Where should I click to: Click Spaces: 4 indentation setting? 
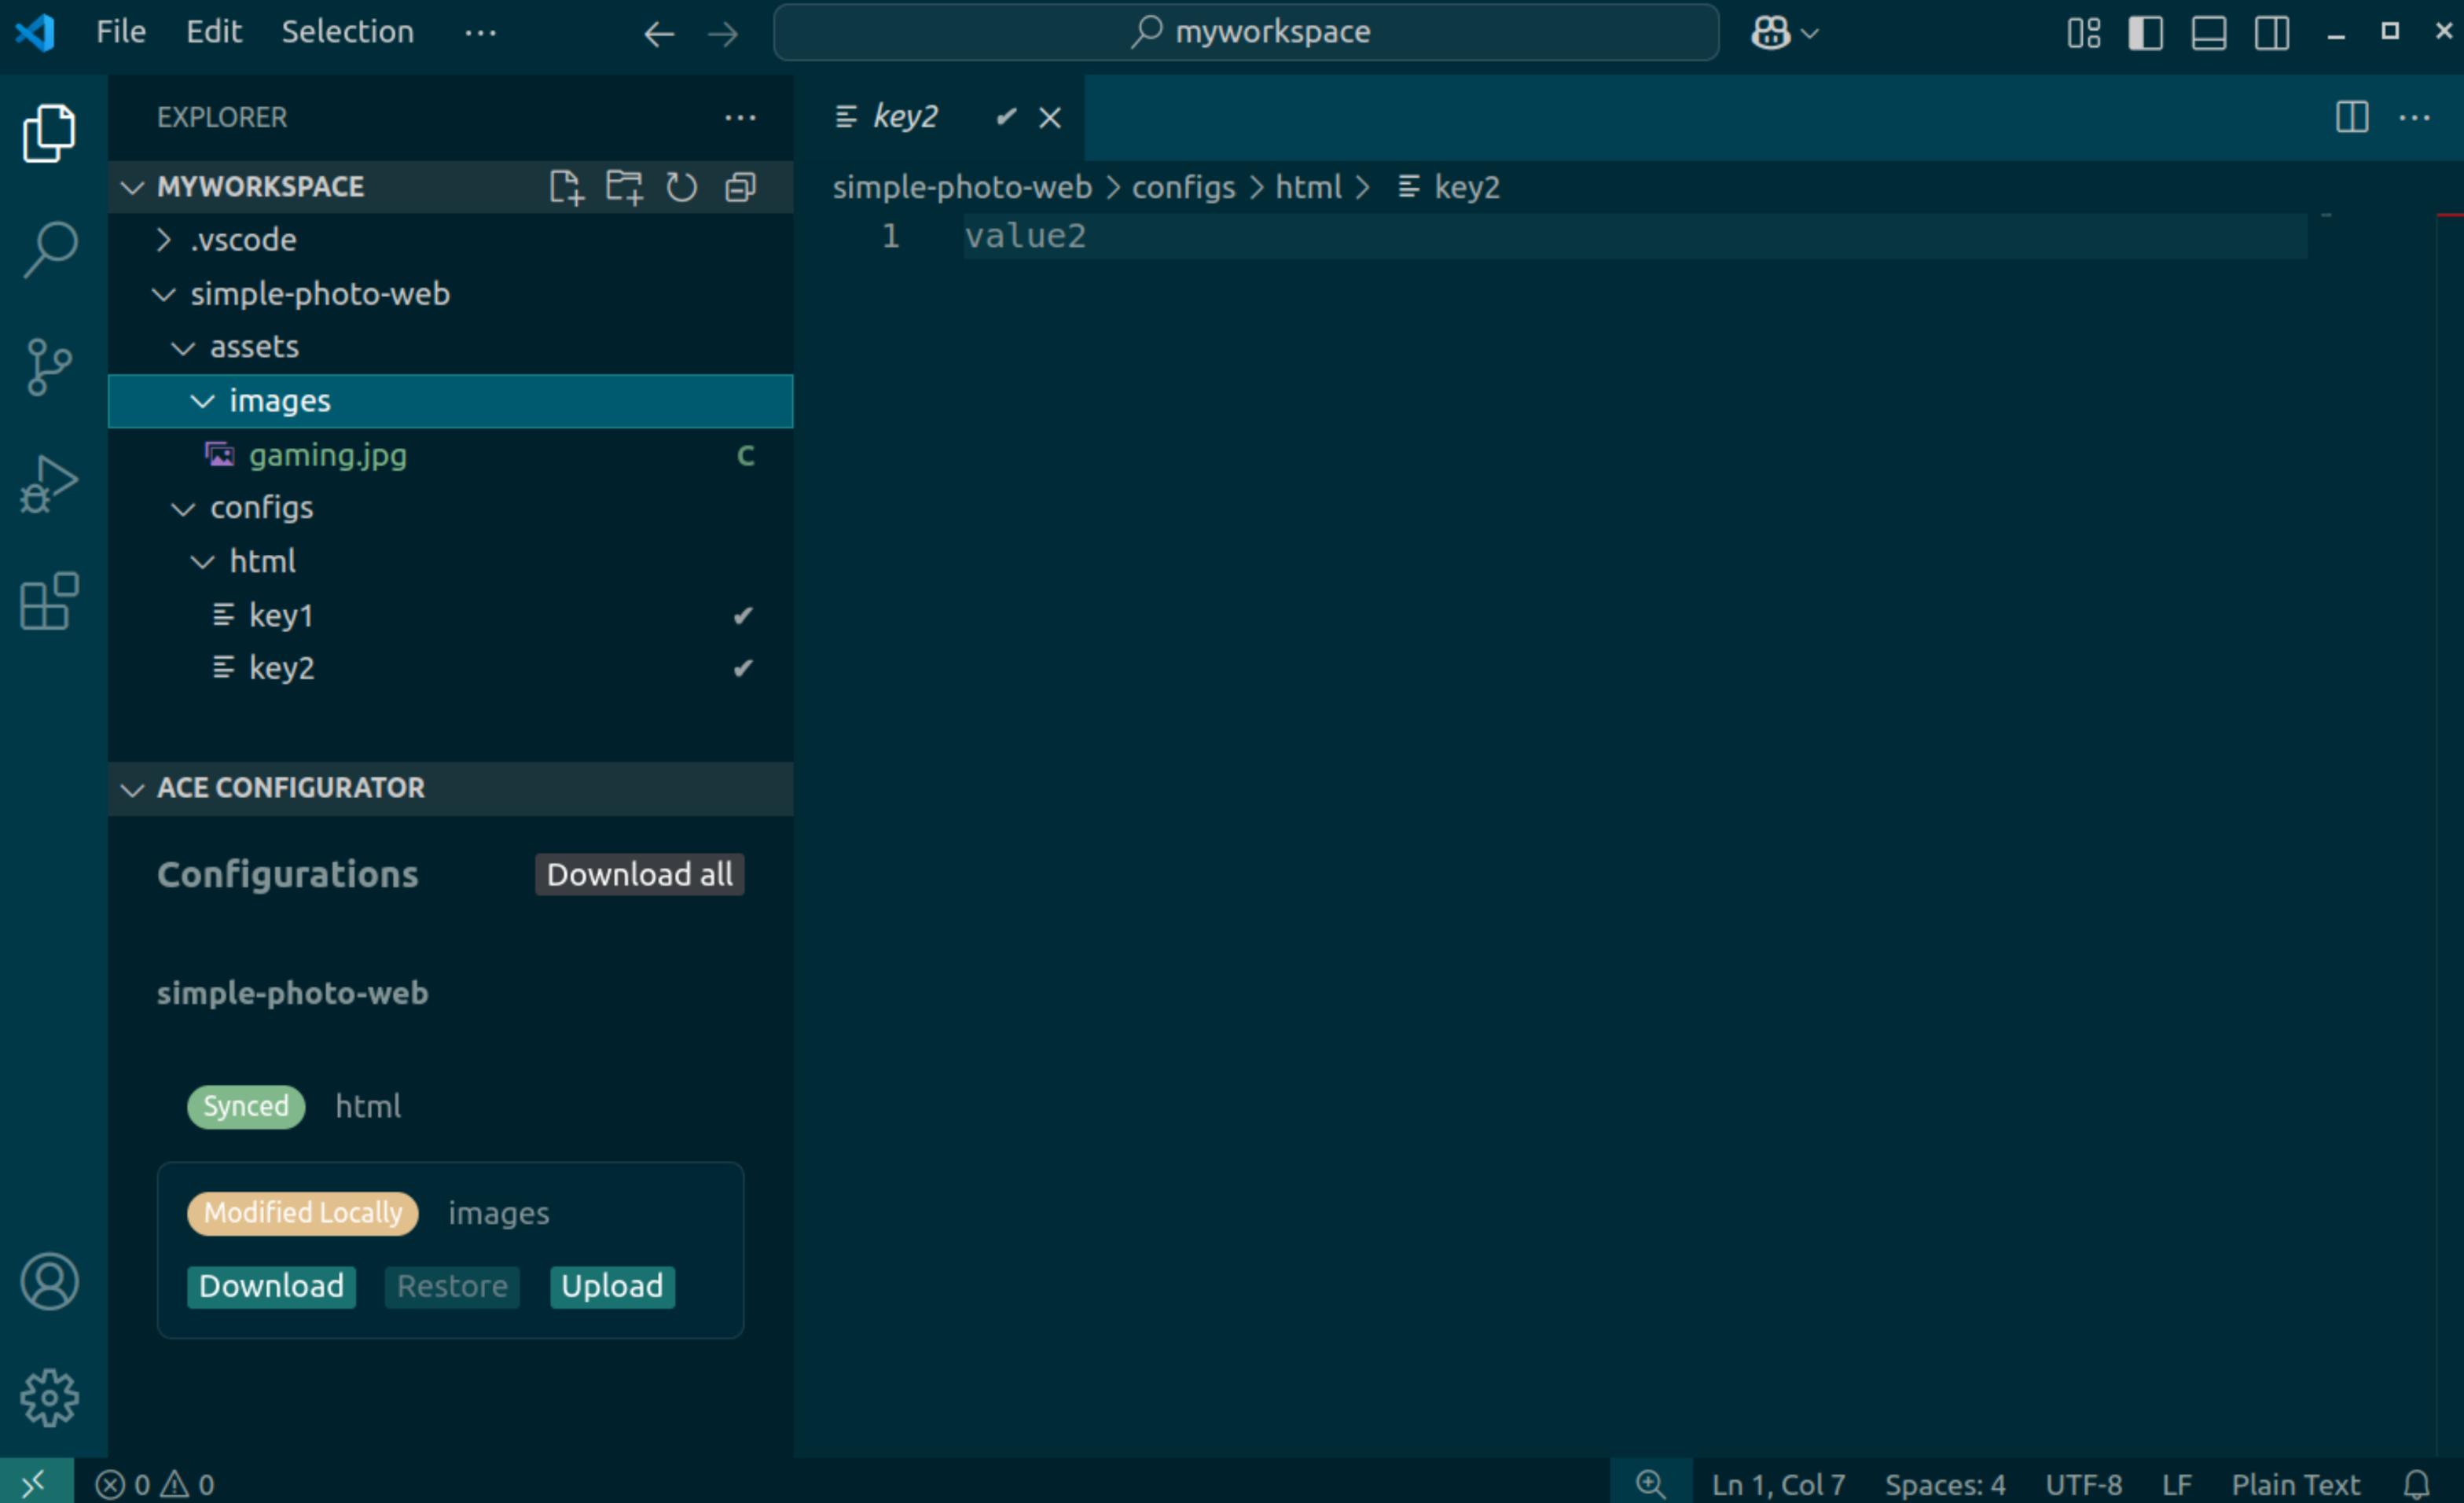click(1945, 1484)
